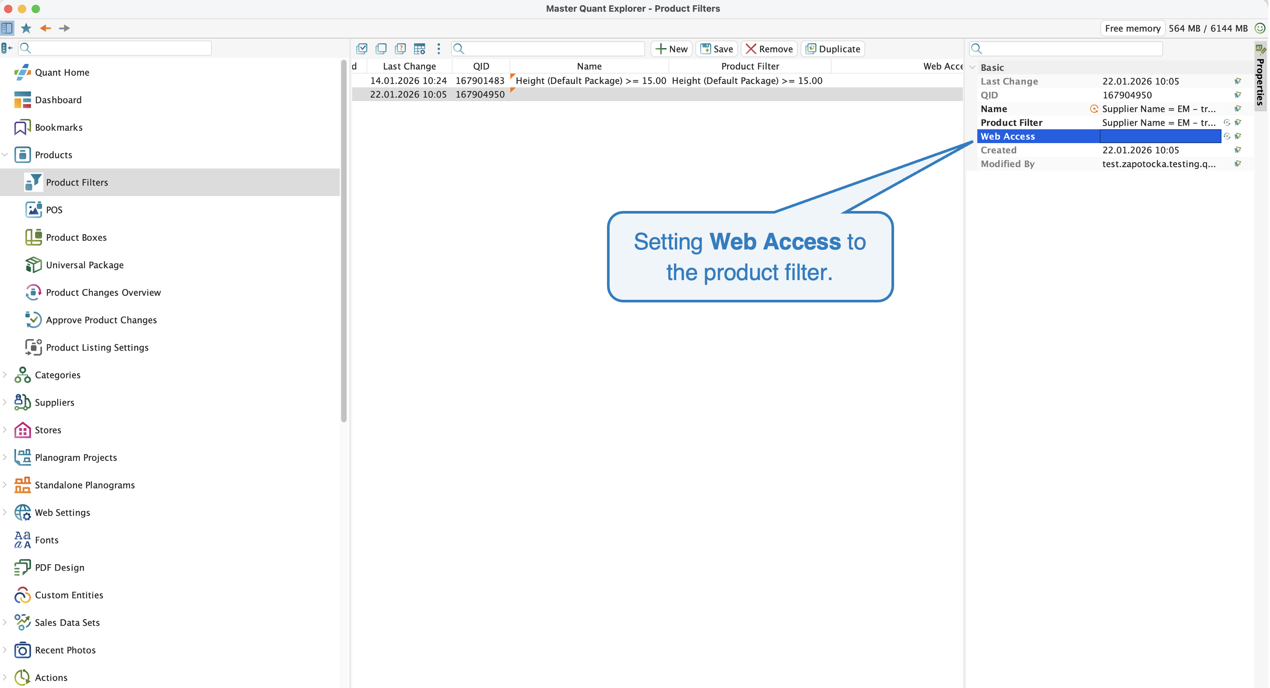Viewport: 1270px width, 688px height.
Task: Click the sidebar navigation search field
Action: 115,48
